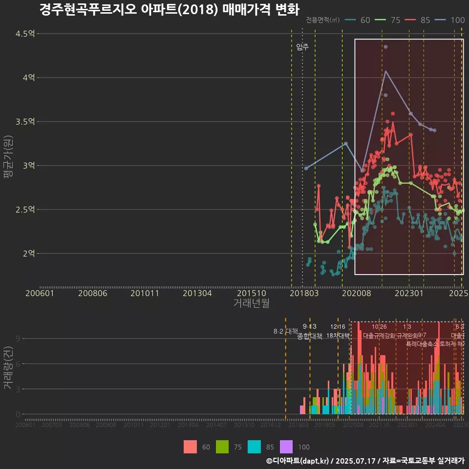Click the 2.5억 y-axis label
The height and width of the screenshot is (469, 469).
click(x=25, y=210)
